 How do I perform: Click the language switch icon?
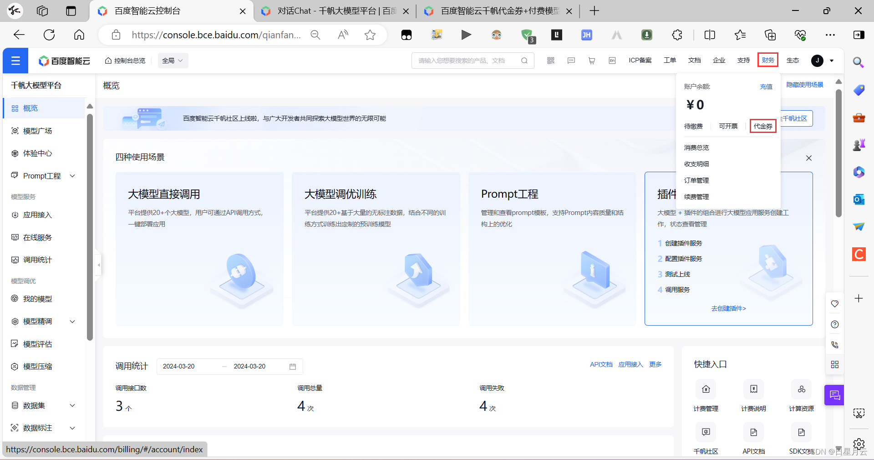point(612,61)
